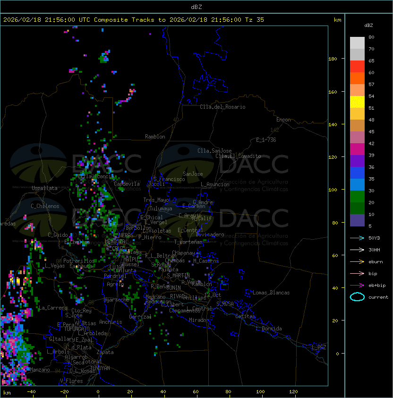
Task: Click the Mirador label
Action: (199, 320)
